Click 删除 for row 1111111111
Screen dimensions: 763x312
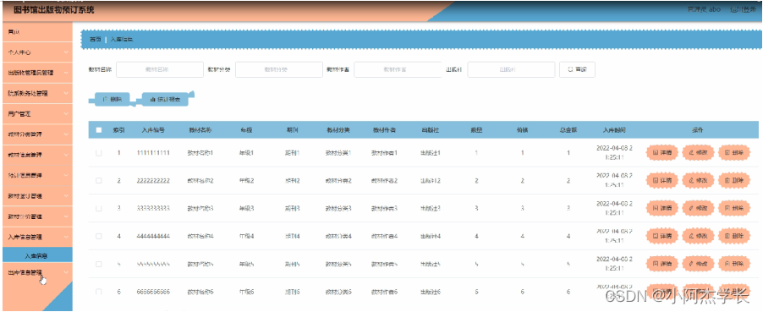coord(734,153)
